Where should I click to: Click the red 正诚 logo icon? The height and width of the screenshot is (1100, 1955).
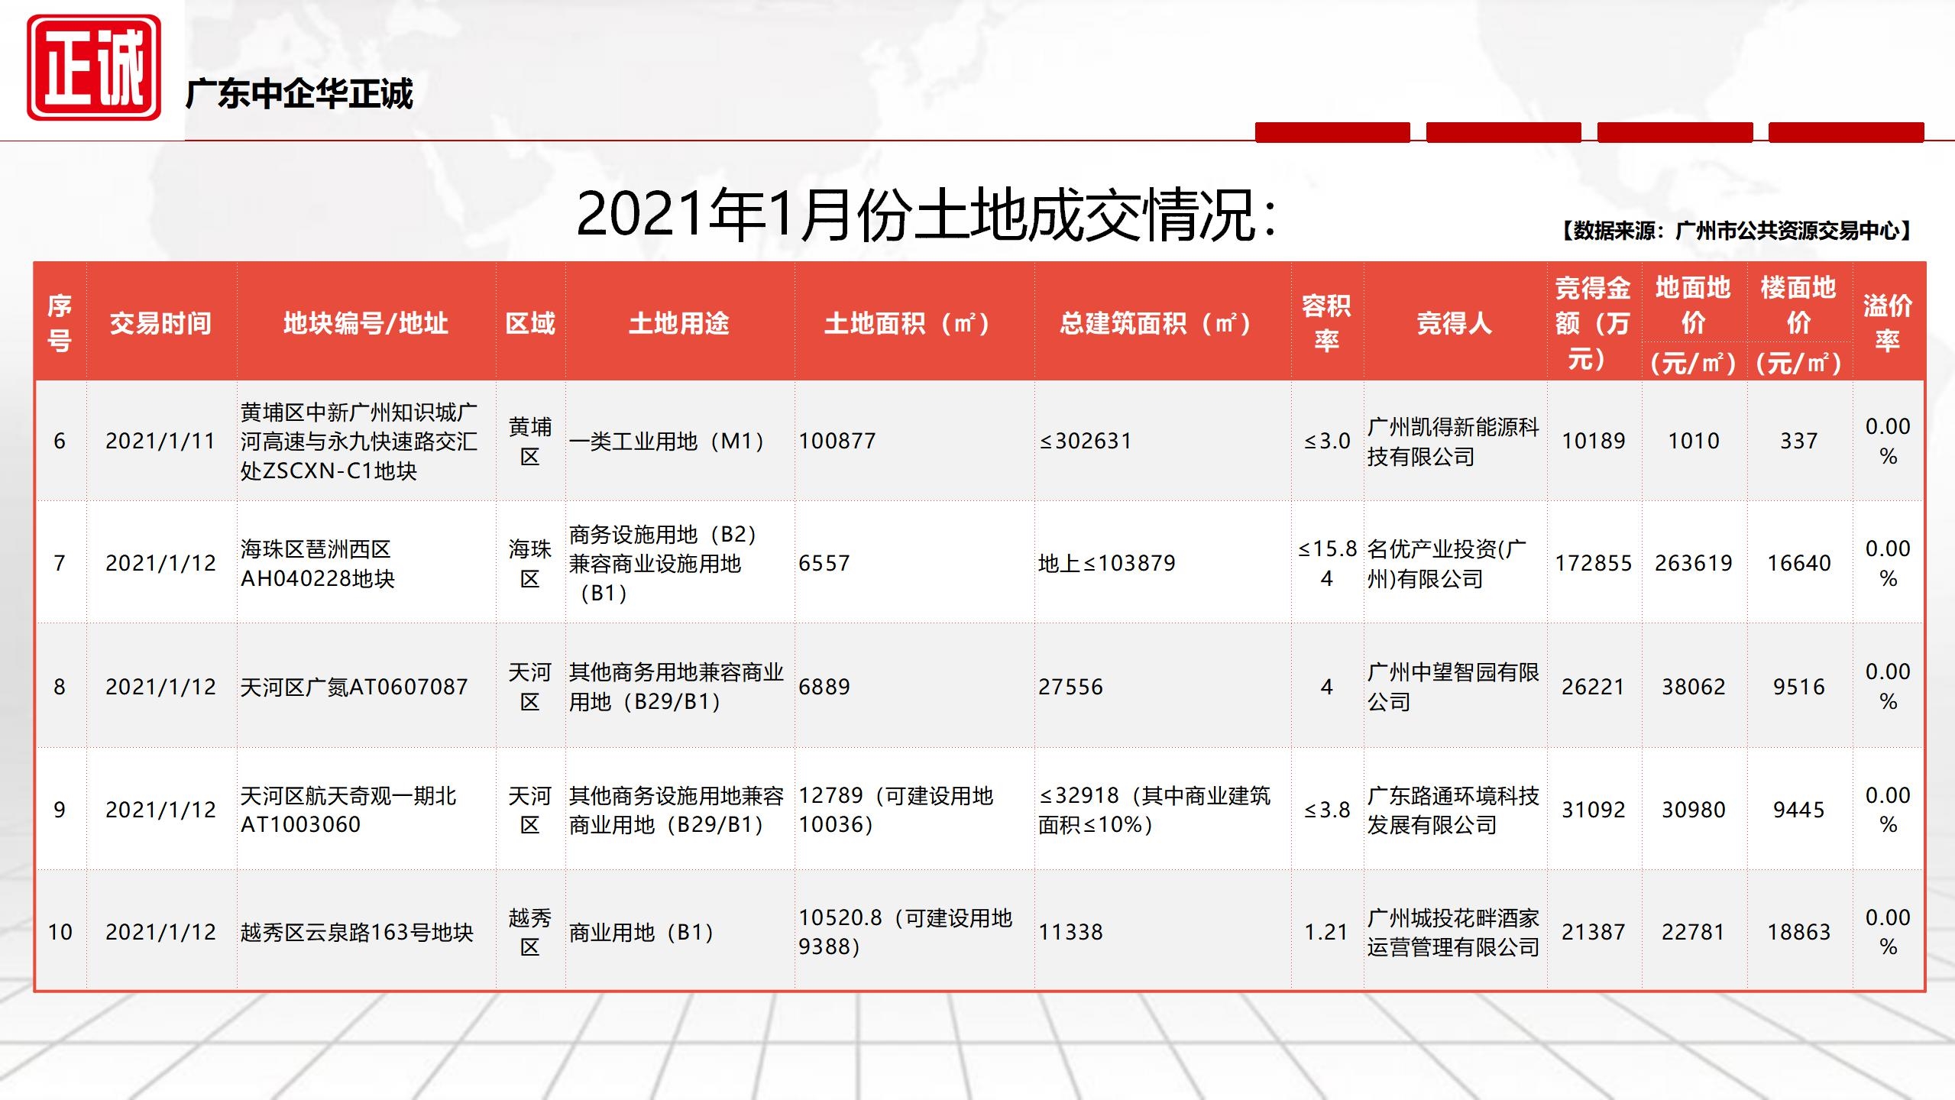(x=93, y=68)
